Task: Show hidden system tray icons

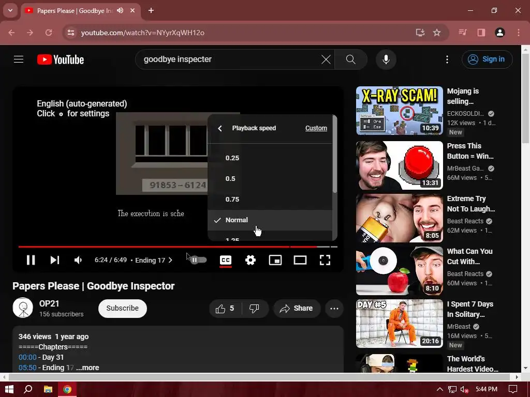Action: (440, 389)
